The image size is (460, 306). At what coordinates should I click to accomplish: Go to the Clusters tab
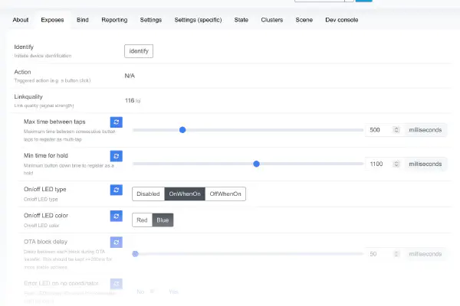click(271, 19)
